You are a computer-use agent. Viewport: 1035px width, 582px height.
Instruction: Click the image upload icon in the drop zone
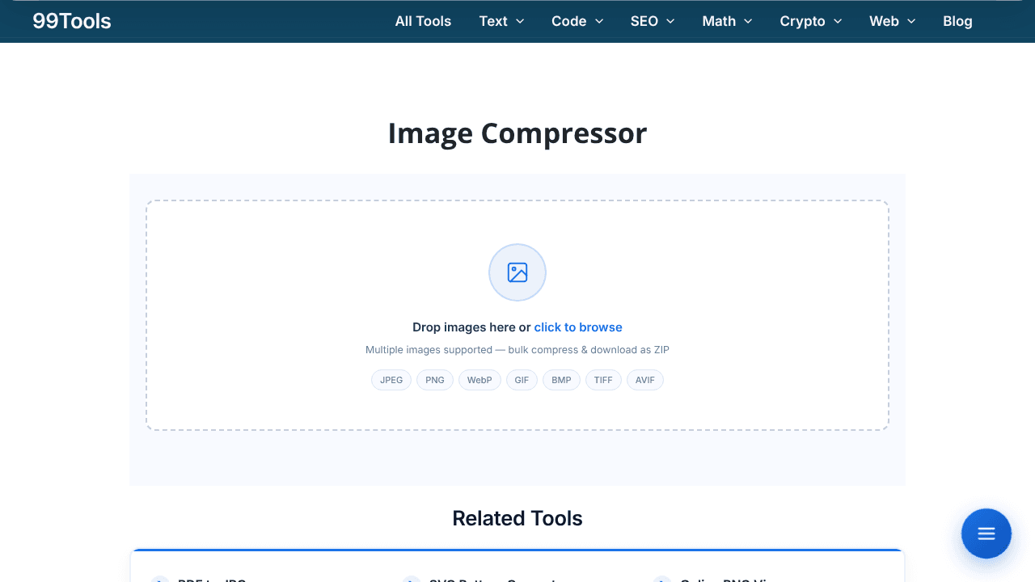pyautogui.click(x=517, y=272)
